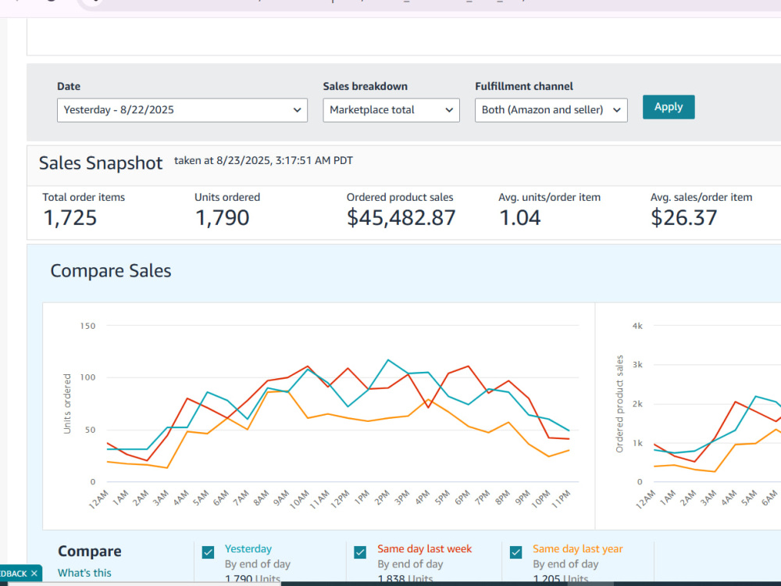The image size is (781, 586).
Task: Click the Marketplace total dropdown chevron arrow
Action: pyautogui.click(x=449, y=110)
